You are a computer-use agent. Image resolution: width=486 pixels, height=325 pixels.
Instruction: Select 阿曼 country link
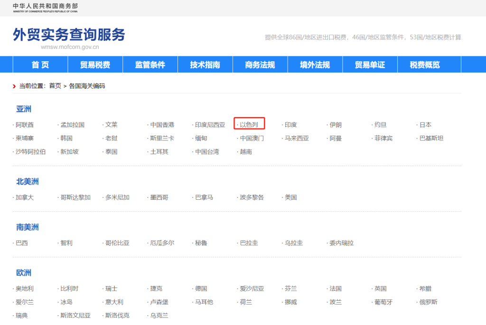(x=336, y=138)
